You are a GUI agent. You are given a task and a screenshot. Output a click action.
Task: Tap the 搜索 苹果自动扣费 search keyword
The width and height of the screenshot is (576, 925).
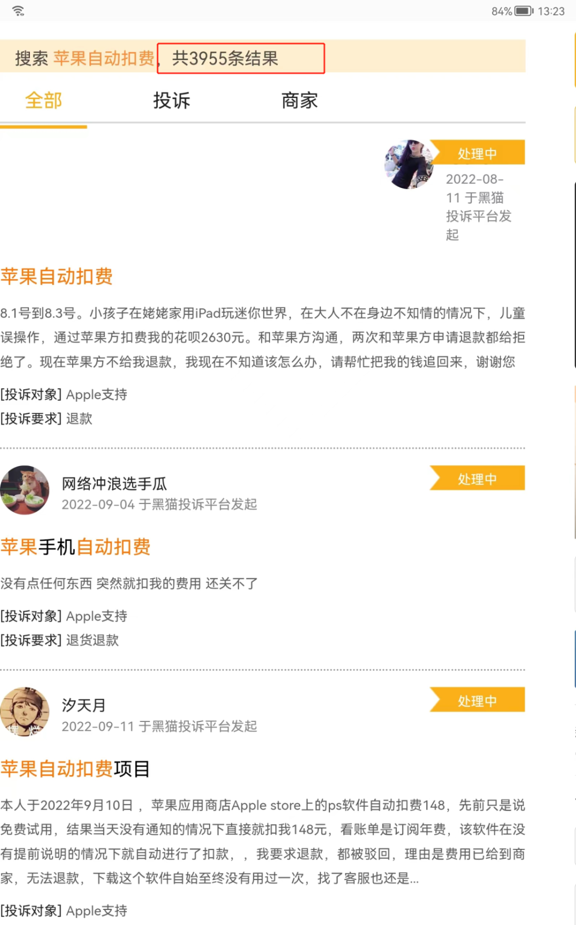click(x=85, y=58)
